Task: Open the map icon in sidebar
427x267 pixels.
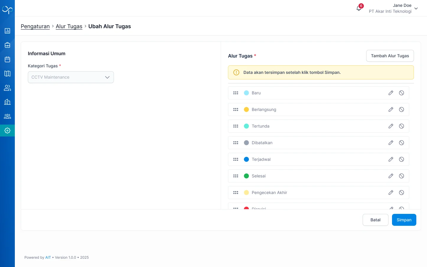Action: point(7,74)
